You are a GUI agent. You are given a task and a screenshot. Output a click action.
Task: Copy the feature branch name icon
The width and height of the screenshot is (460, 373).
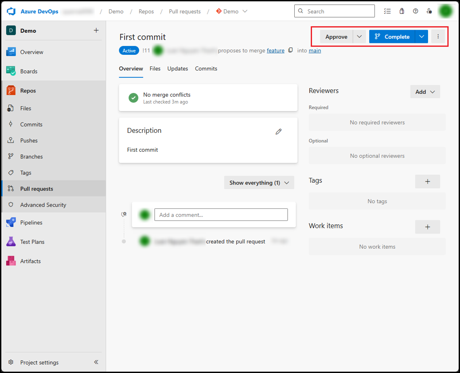[x=291, y=50]
